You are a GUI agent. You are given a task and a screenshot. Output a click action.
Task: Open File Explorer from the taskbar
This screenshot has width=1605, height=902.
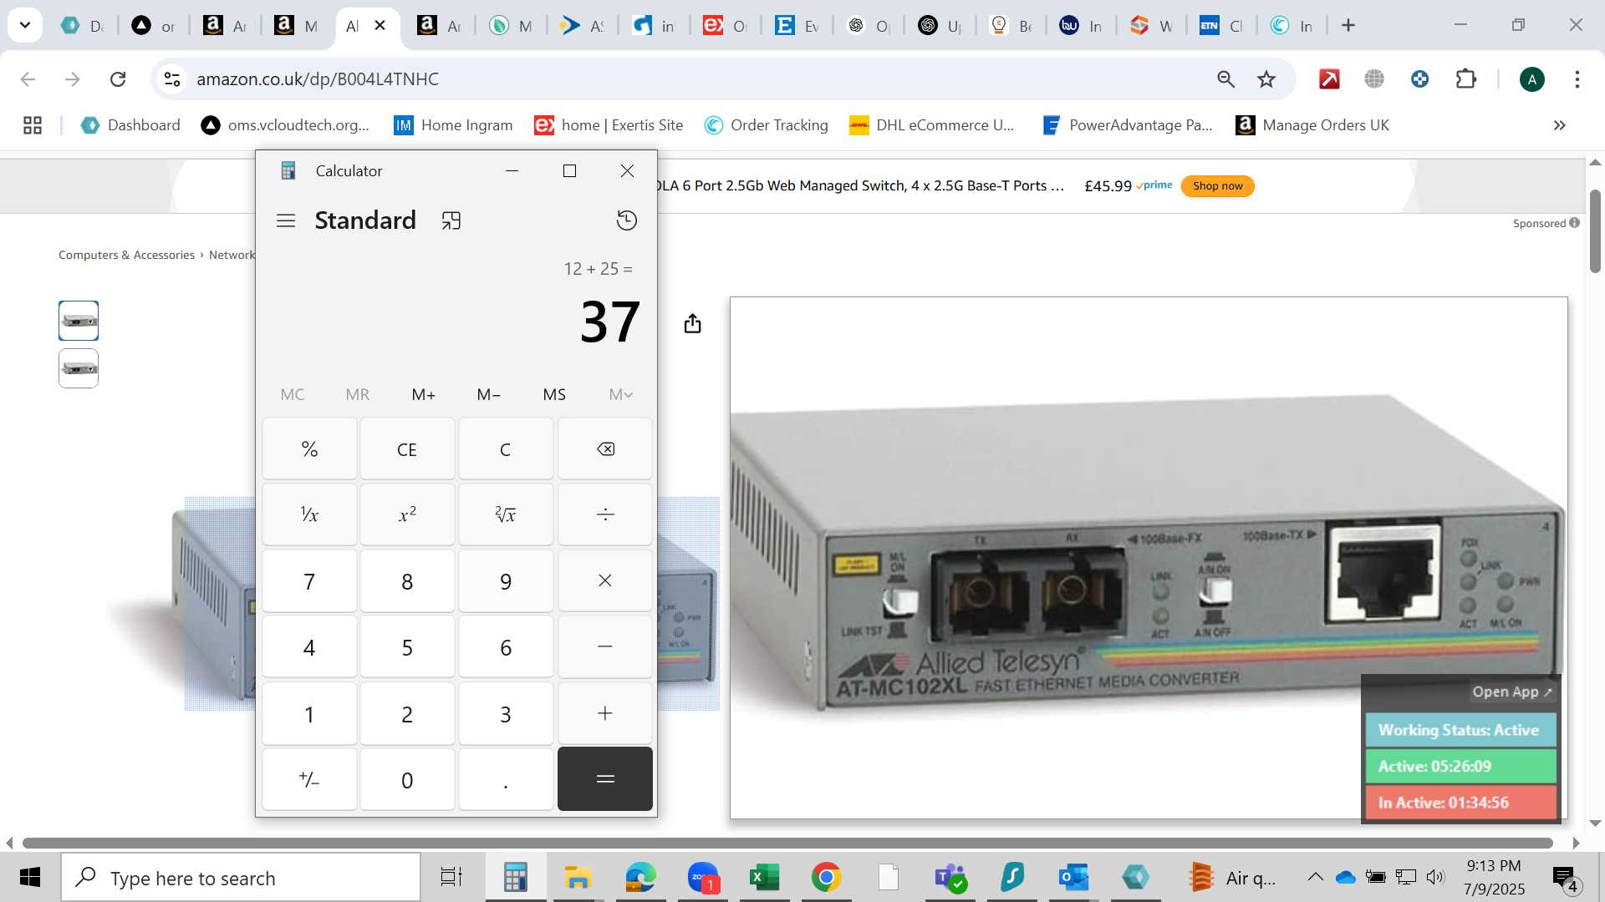[x=578, y=878]
